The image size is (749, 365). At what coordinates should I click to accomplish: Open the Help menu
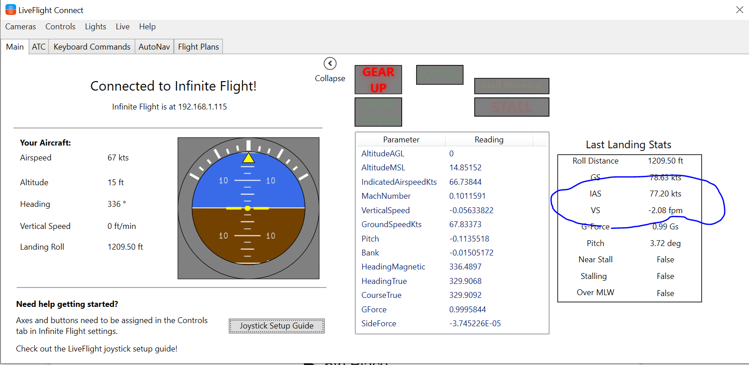(147, 27)
